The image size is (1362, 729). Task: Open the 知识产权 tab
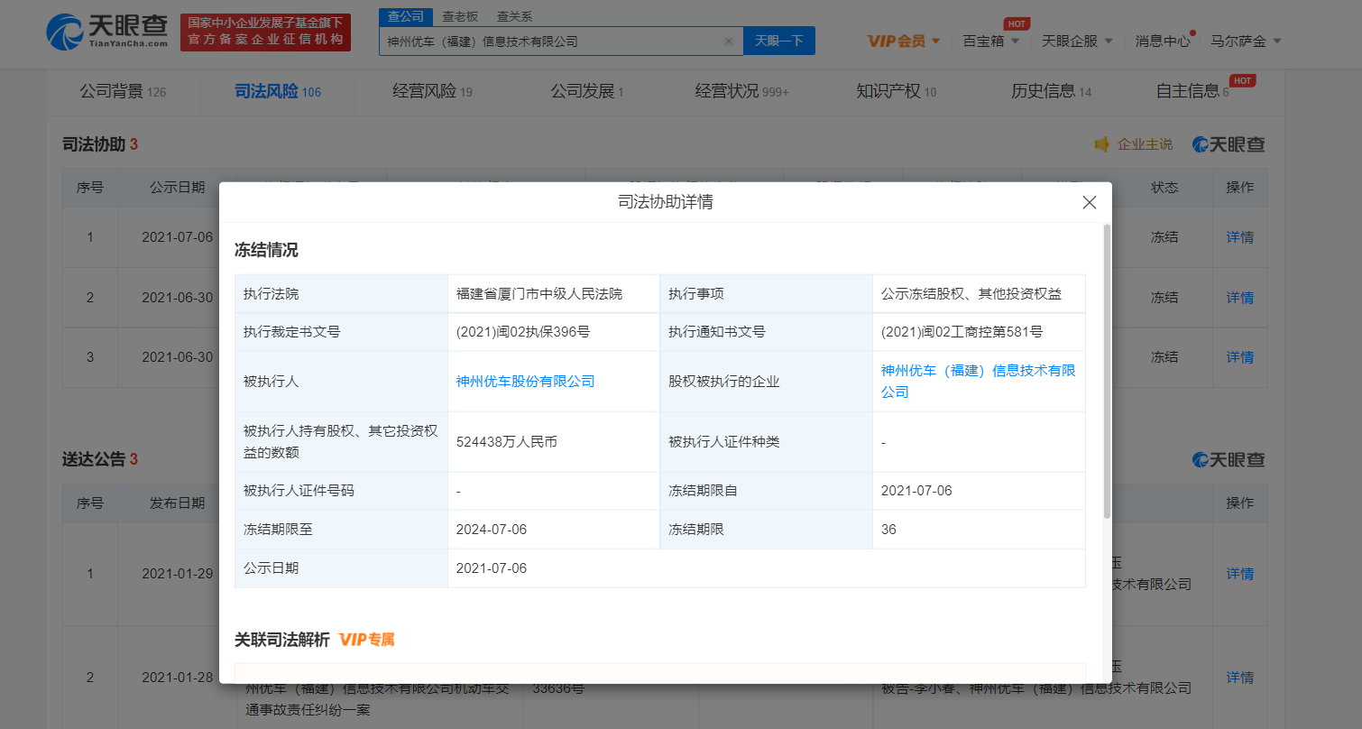point(896,91)
